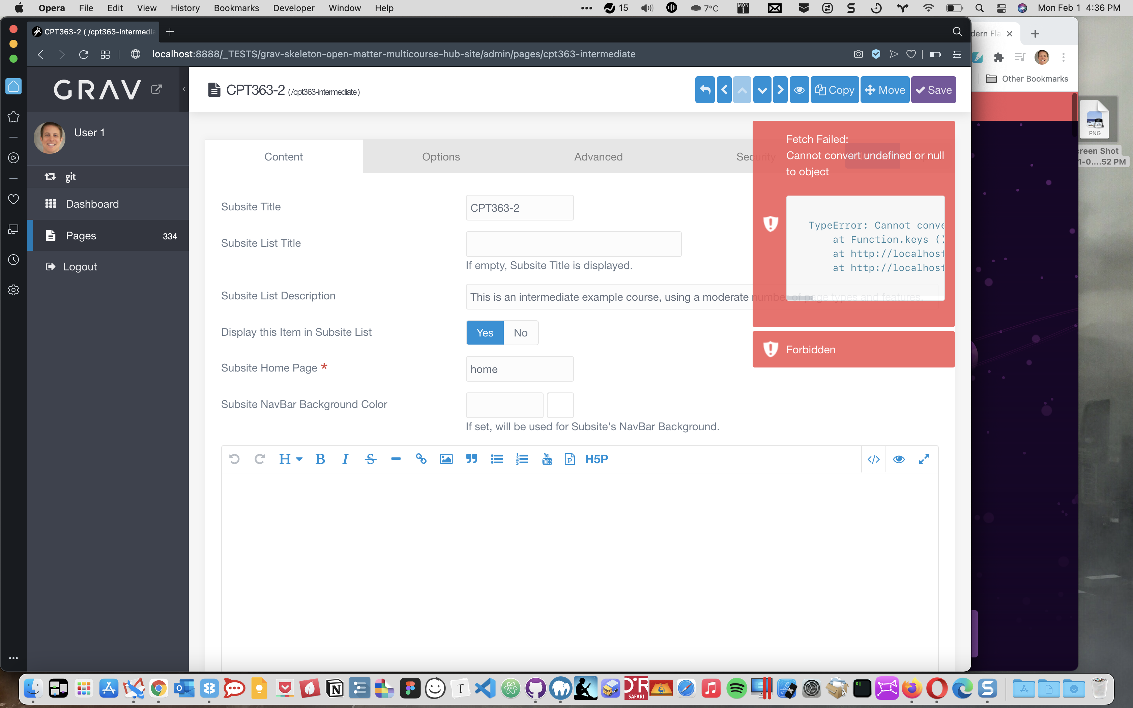Insert a blockquote via editor toolbar
The height and width of the screenshot is (708, 1133).
471,459
